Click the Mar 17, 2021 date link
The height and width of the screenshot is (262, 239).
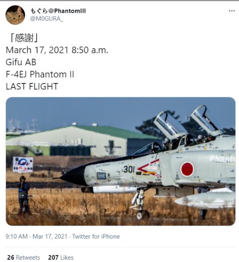50,236
